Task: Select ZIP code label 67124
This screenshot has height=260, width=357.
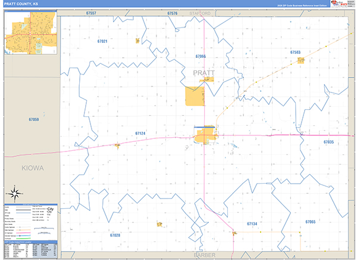Action: tap(140, 134)
